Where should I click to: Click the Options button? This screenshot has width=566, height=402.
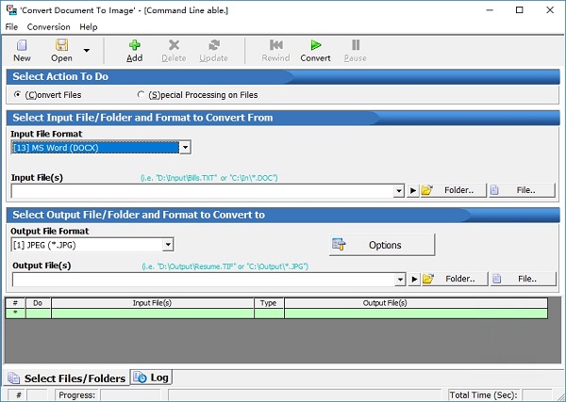381,245
